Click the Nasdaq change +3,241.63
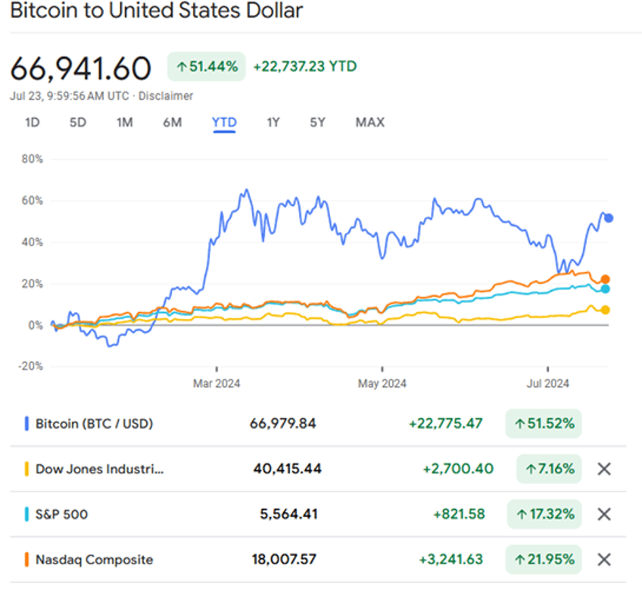Image resolution: width=642 pixels, height=590 pixels. (450, 559)
